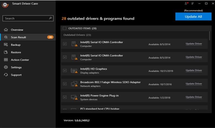Open the hamburger menu icon in title bar
This screenshot has height=128, width=215.
click(x=193, y=4)
